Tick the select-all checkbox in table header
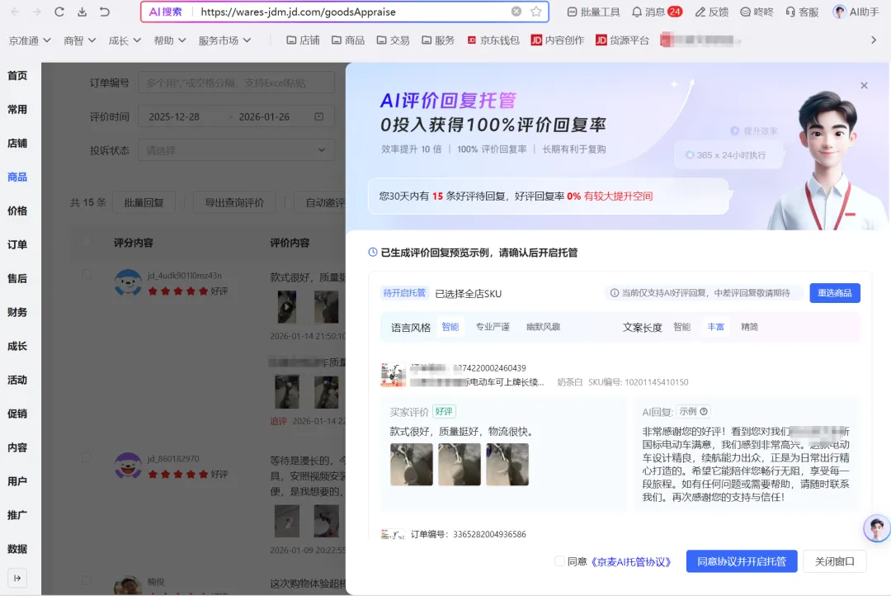The image size is (891, 596). (x=87, y=242)
